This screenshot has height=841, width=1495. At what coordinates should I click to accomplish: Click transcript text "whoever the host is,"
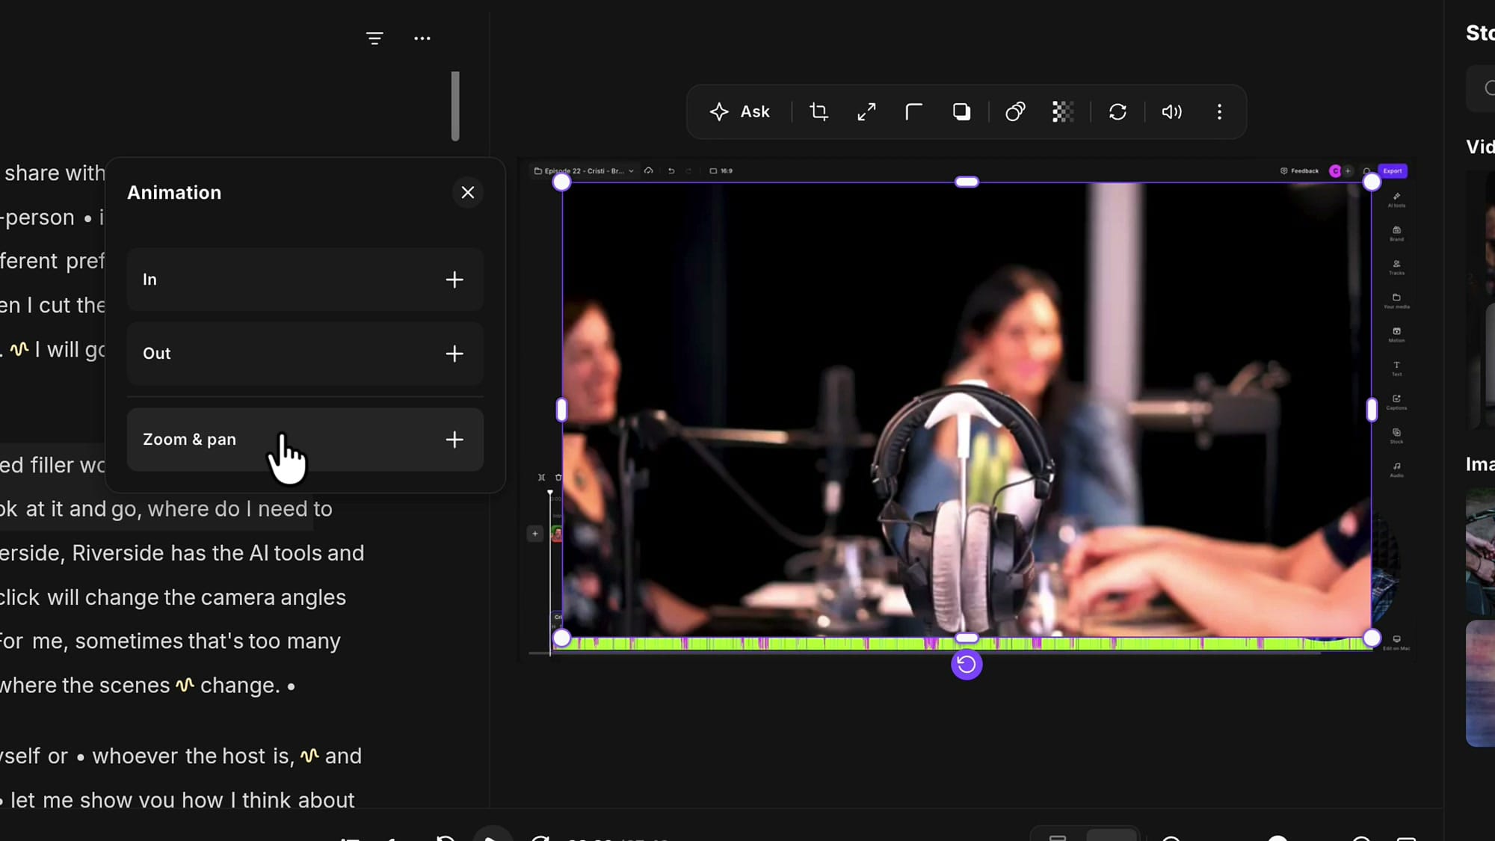pos(193,756)
